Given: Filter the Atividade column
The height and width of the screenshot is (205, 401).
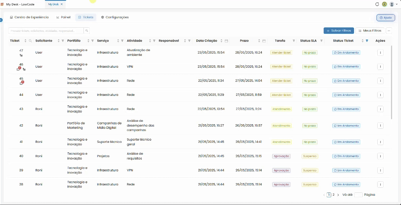Looking at the screenshot, I should pos(154,41).
